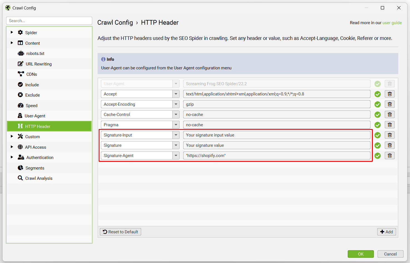Screen dimensions: 410x263
Task: Click trash icon for Signature-Agent row
Action: pos(389,156)
